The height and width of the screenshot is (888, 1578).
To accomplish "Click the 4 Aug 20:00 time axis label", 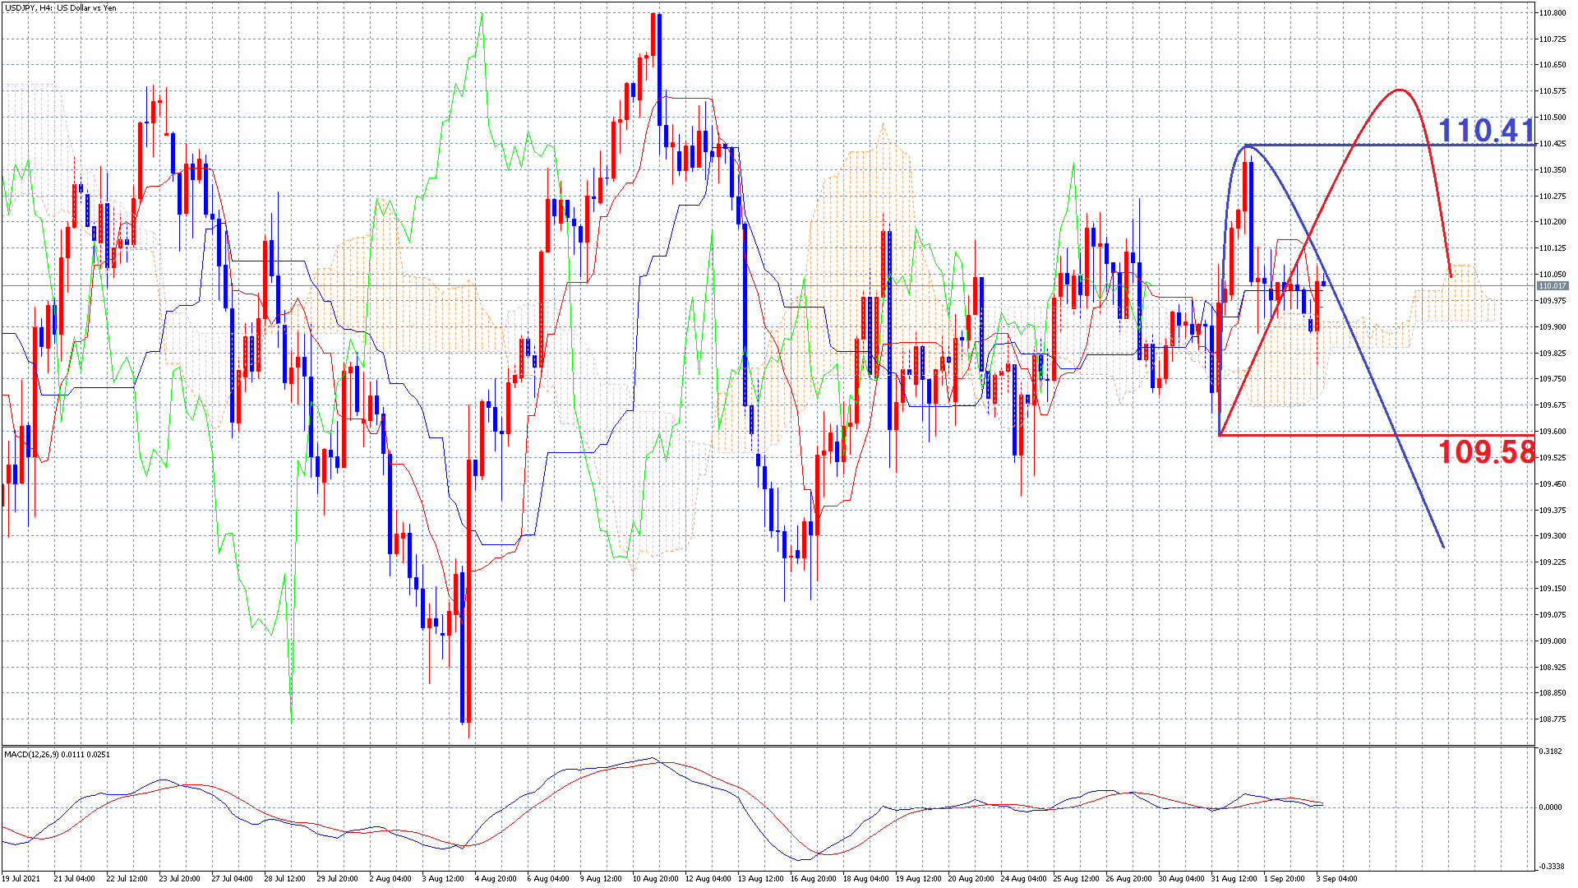I will [x=496, y=878].
